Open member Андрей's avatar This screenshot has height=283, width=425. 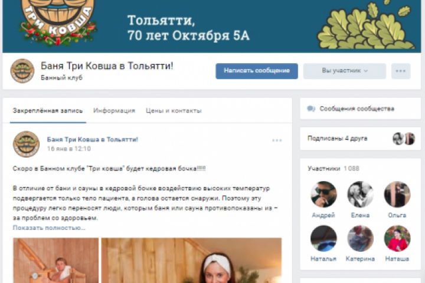click(323, 195)
